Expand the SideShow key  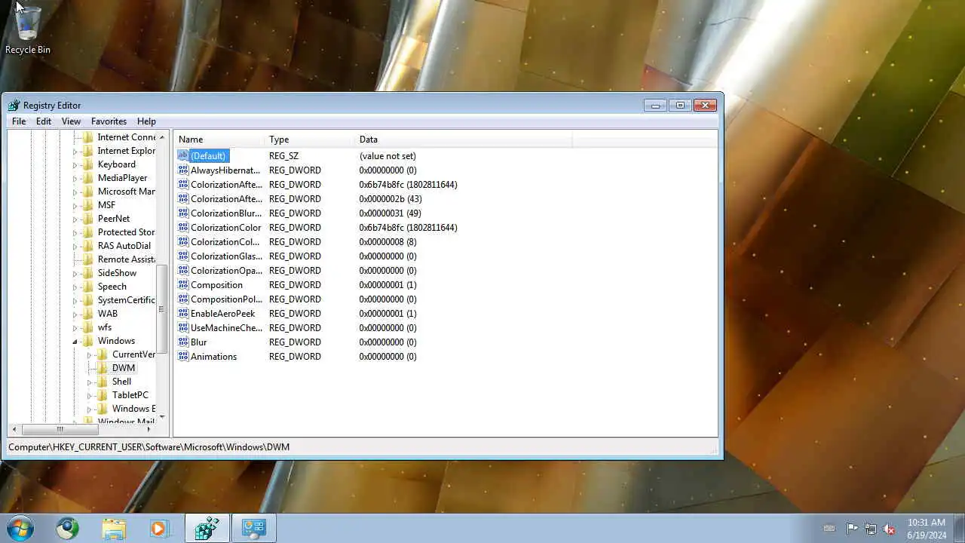pos(75,273)
